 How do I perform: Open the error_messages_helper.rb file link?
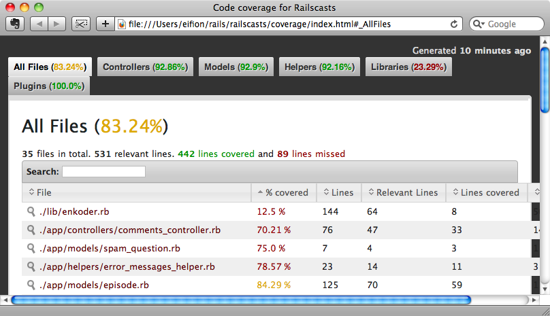pos(127,266)
